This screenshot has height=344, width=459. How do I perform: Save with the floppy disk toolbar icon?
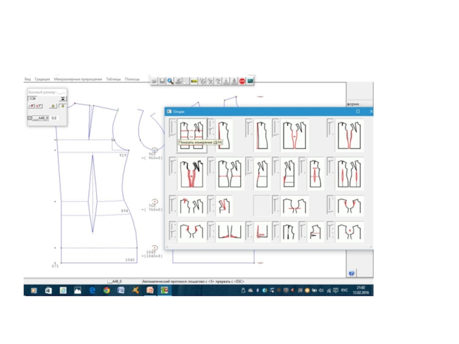point(162,81)
